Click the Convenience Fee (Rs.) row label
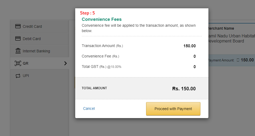The image size is (255, 136). click(x=100, y=56)
